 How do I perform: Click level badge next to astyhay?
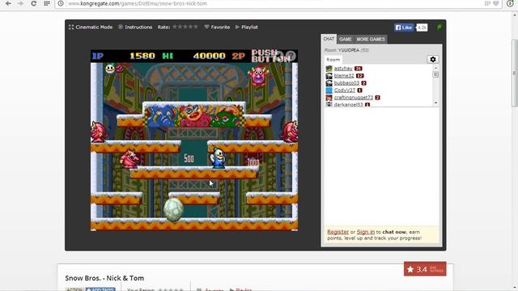358,68
